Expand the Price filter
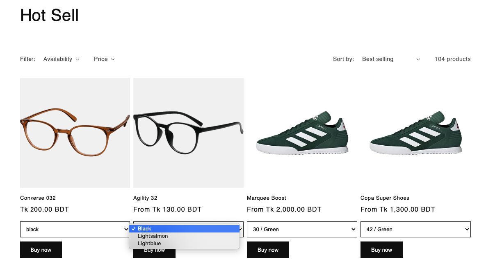This screenshot has width=486, height=273. pos(104,59)
